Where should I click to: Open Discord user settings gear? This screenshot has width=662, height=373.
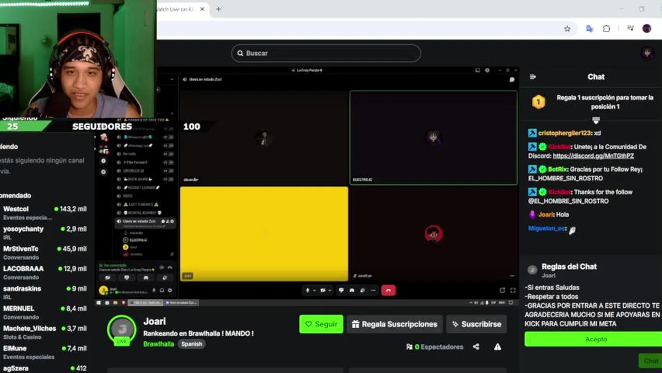170,290
